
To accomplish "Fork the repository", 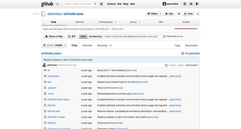I will pyautogui.click(x=188, y=14).
